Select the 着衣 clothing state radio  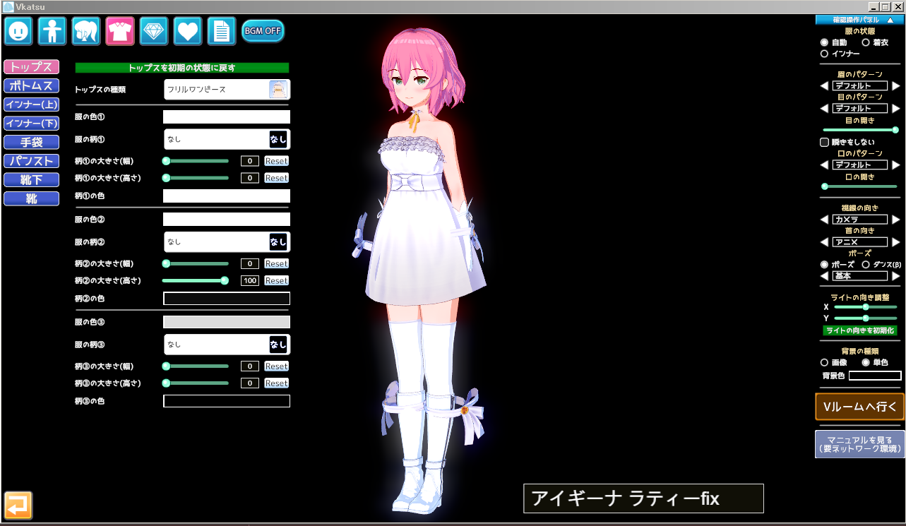[865, 42]
